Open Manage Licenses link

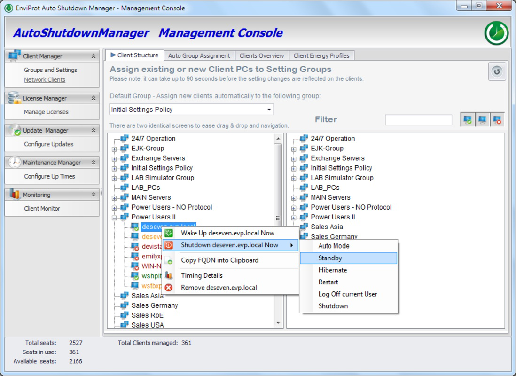46,112
